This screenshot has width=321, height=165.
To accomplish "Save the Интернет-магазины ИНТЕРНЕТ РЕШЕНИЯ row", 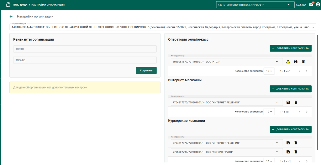I will tap(288, 102).
